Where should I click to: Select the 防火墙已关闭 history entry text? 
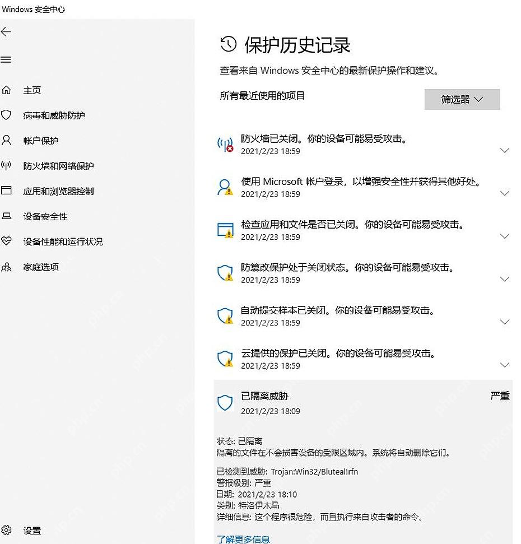(324, 139)
